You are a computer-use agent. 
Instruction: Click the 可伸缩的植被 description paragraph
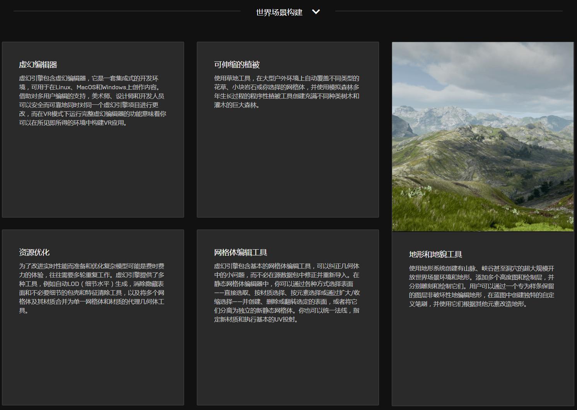287,92
